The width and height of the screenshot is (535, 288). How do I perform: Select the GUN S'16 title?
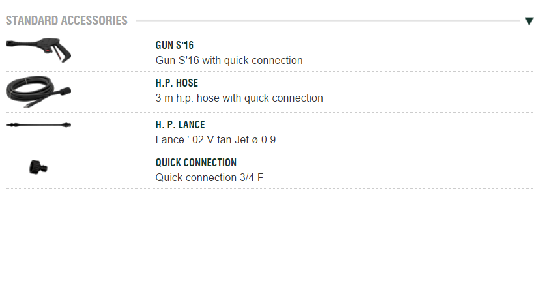click(x=175, y=46)
